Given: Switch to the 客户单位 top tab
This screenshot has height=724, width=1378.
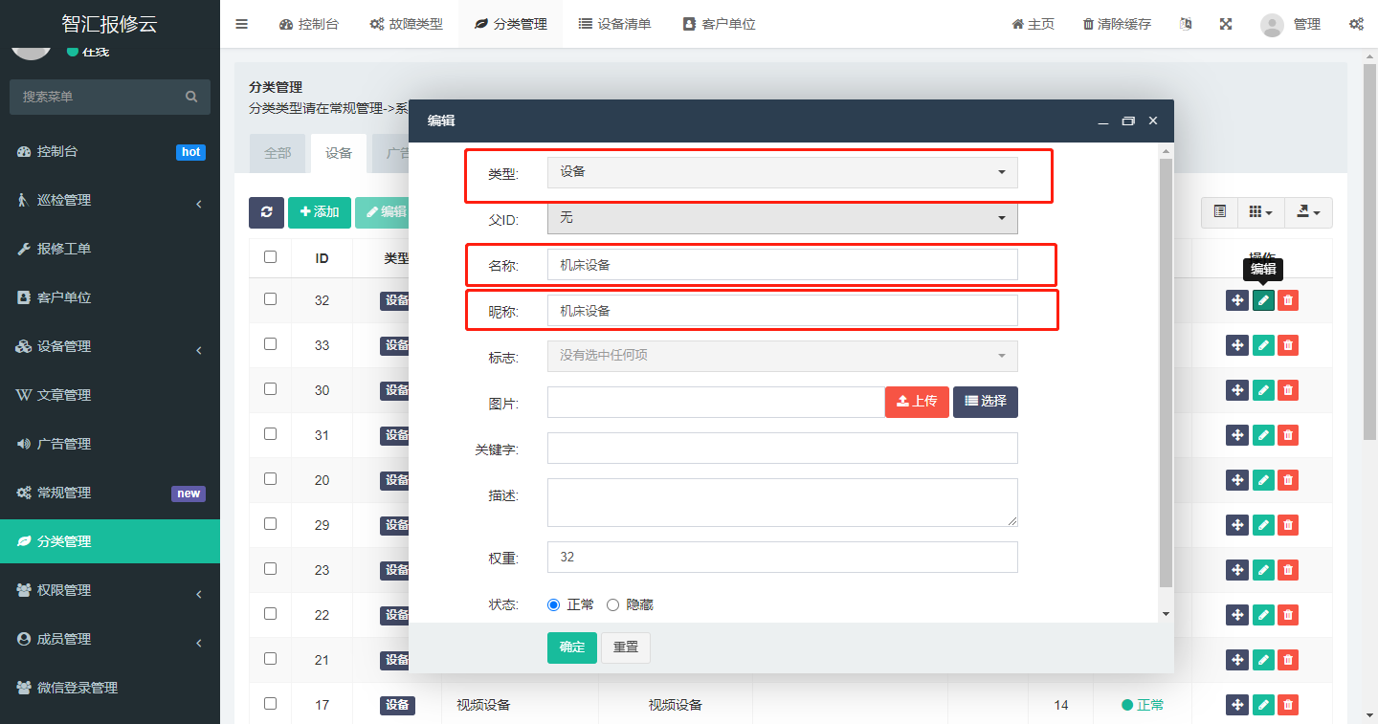Looking at the screenshot, I should click(x=720, y=24).
